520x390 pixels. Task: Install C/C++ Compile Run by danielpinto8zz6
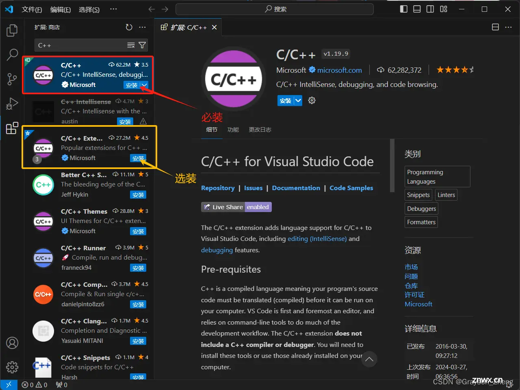click(138, 304)
